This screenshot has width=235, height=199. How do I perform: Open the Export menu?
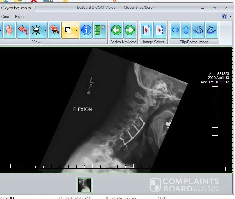[20, 17]
